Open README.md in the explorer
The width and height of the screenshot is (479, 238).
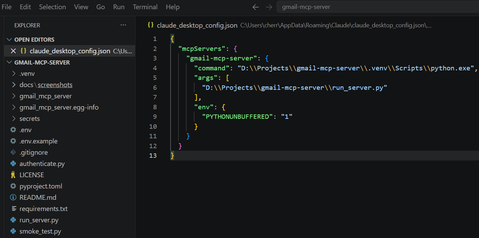click(x=38, y=197)
